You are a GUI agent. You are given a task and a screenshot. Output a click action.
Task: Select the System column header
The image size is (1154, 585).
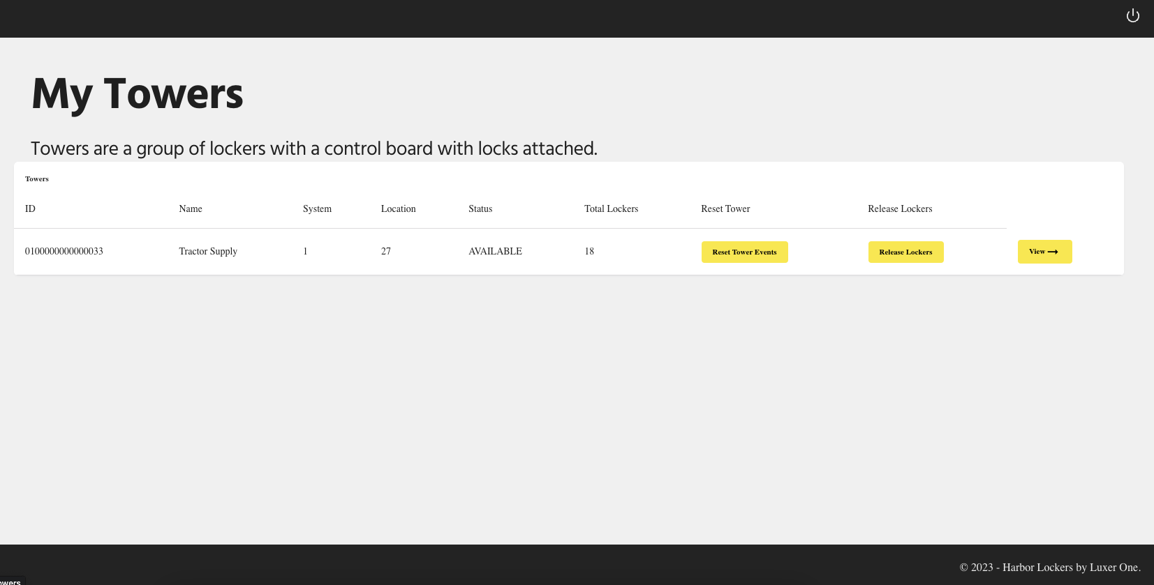317,209
